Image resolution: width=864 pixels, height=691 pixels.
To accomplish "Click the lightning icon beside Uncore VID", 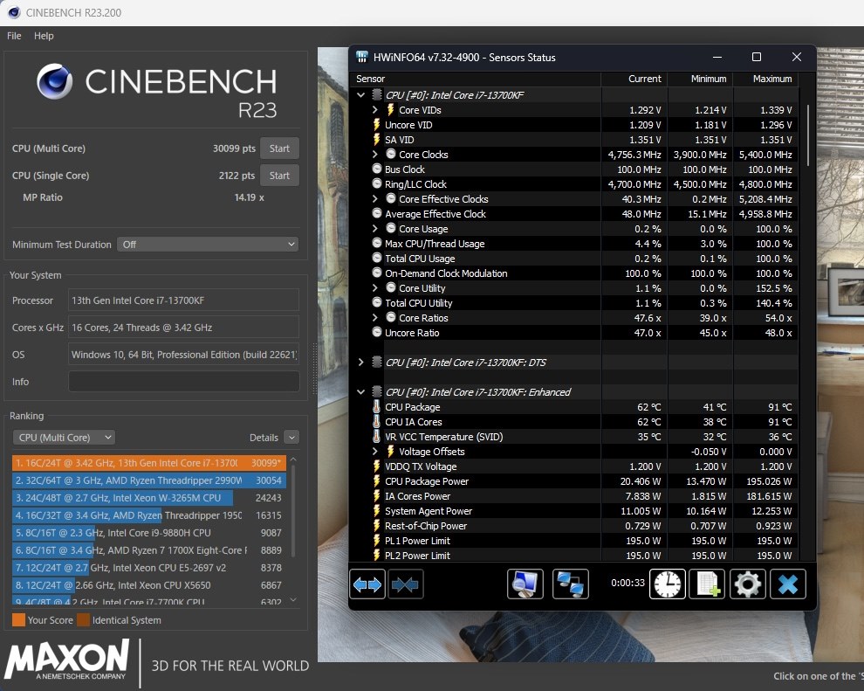I will coord(377,125).
